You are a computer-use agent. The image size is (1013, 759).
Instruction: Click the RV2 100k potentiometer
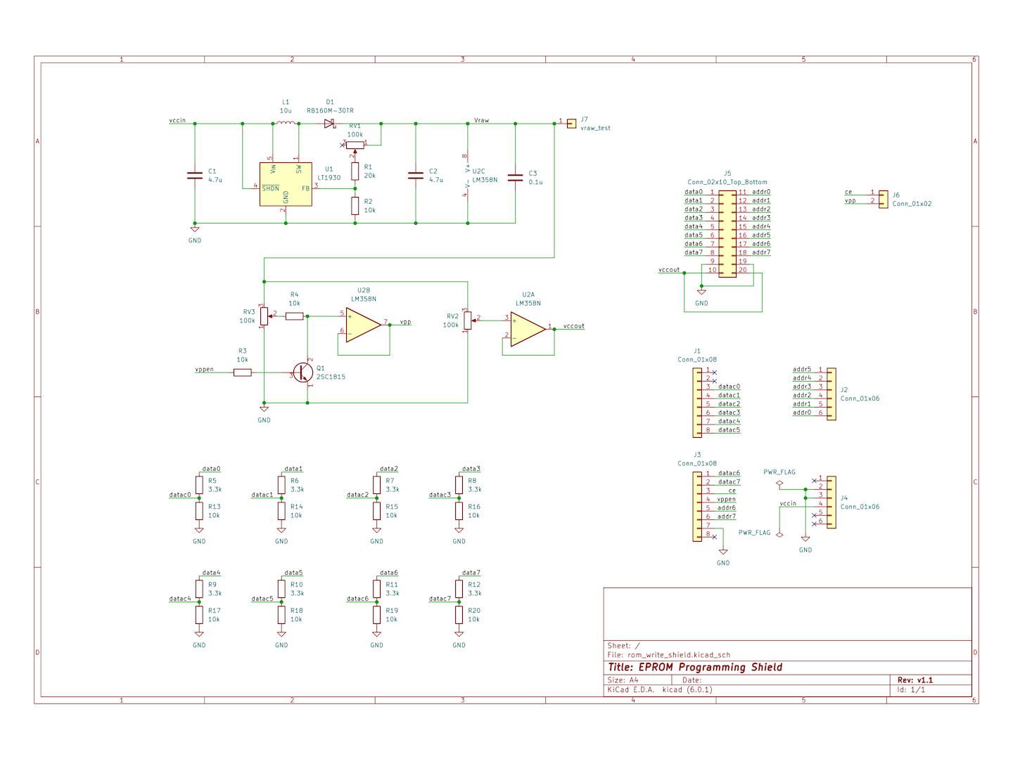467,320
